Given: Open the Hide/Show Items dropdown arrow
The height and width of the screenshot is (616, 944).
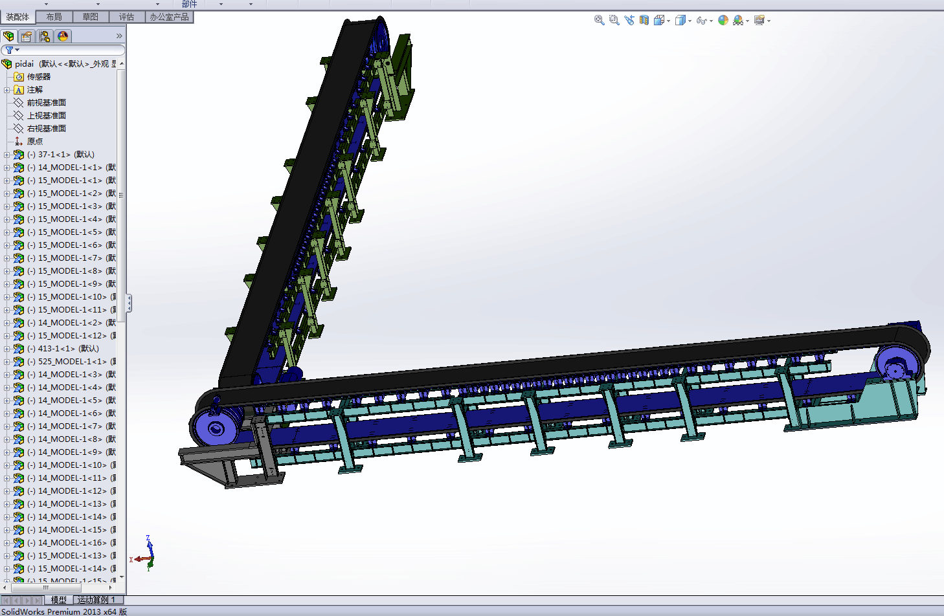Looking at the screenshot, I should click(x=711, y=21).
